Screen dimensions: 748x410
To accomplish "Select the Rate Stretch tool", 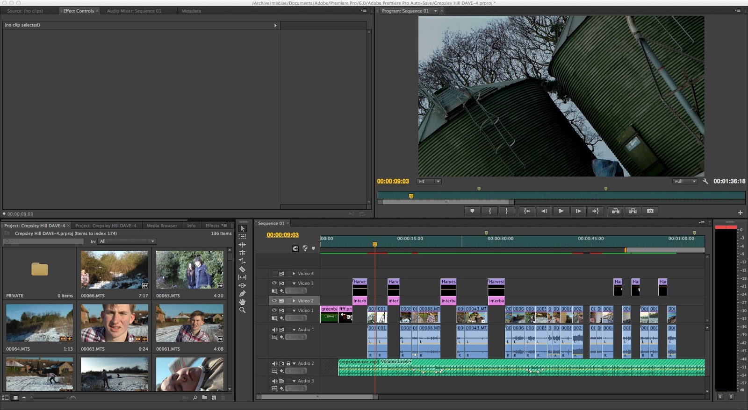I will click(x=242, y=261).
